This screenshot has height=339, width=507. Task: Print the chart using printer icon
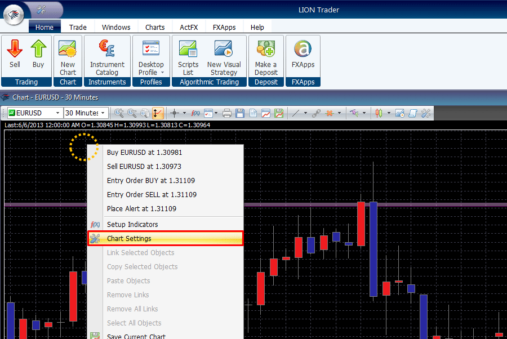(227, 113)
